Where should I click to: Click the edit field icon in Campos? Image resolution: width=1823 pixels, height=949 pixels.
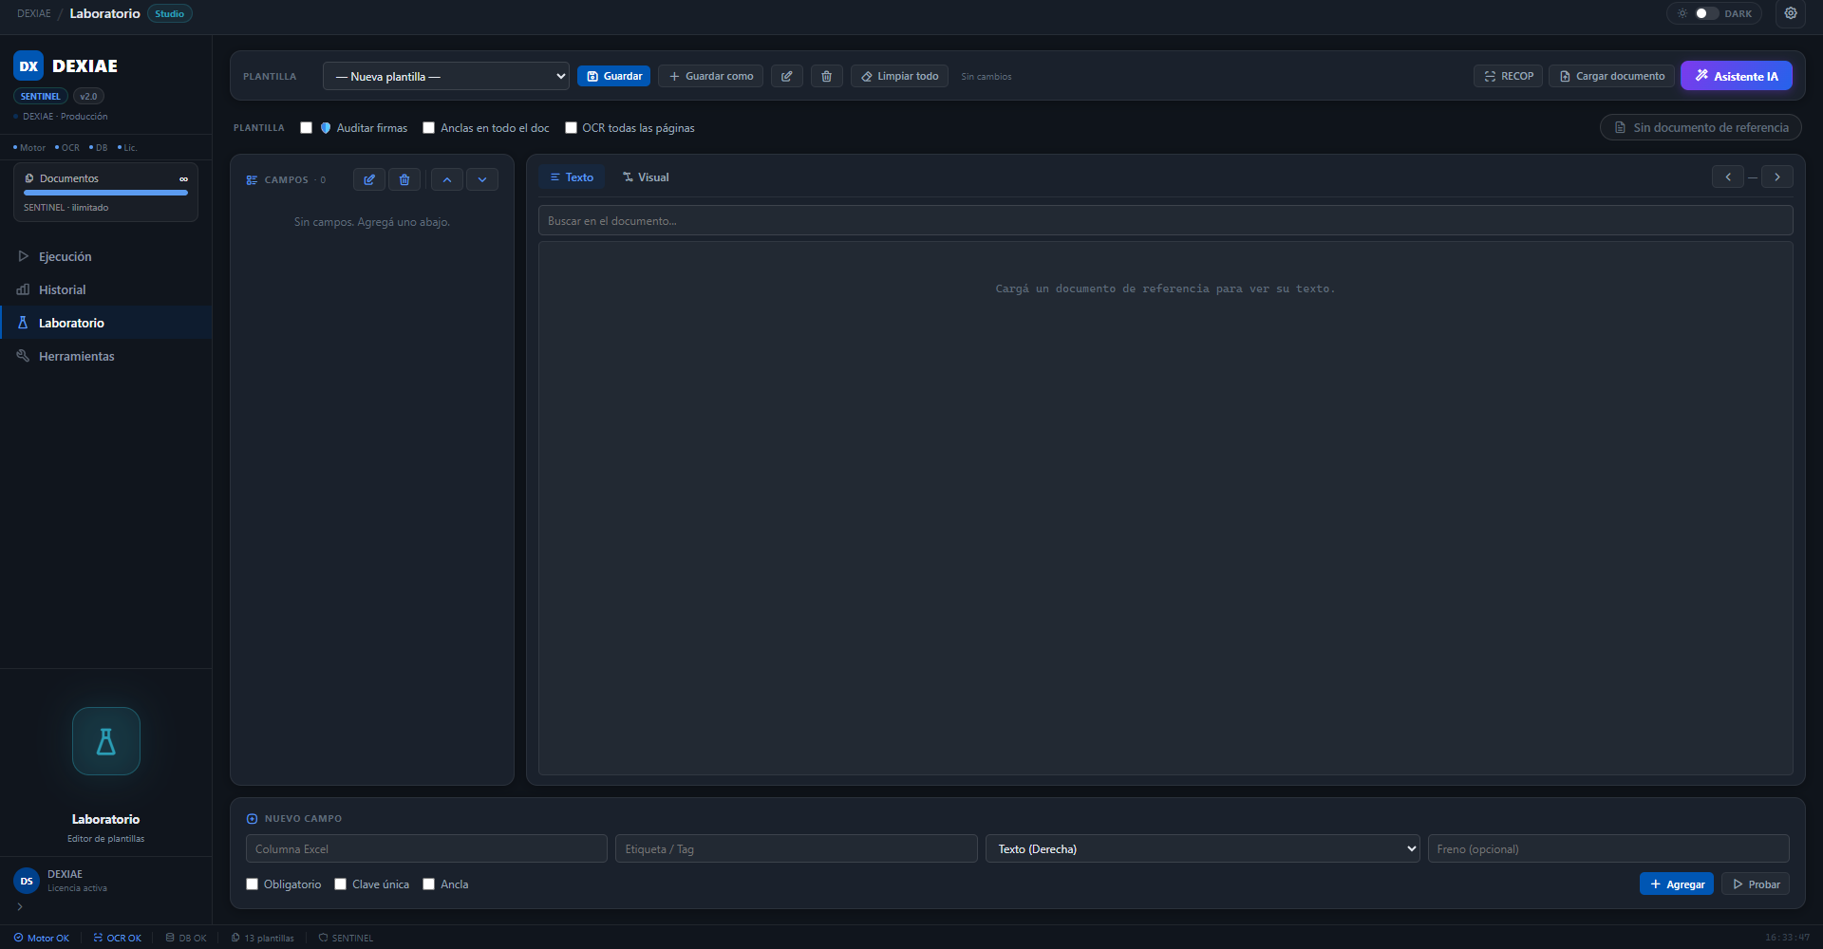(369, 179)
